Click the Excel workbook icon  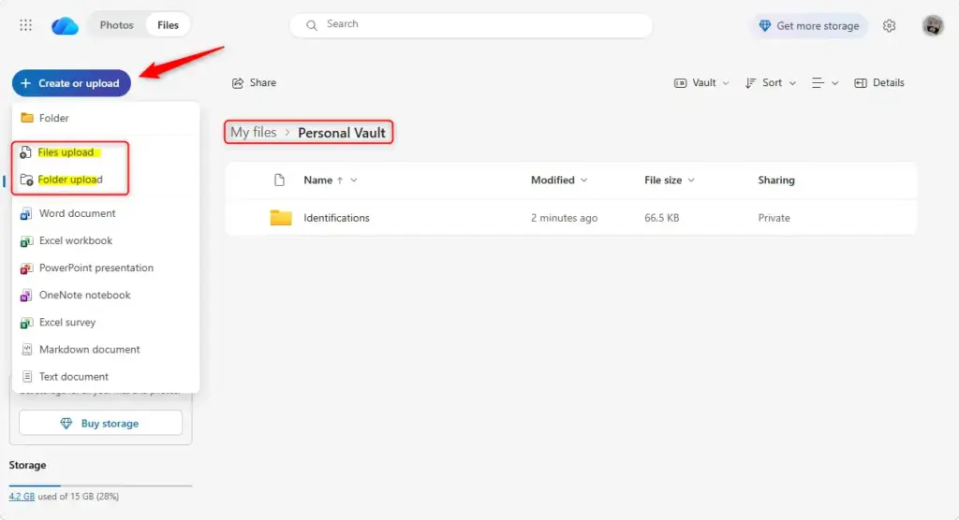(x=26, y=240)
